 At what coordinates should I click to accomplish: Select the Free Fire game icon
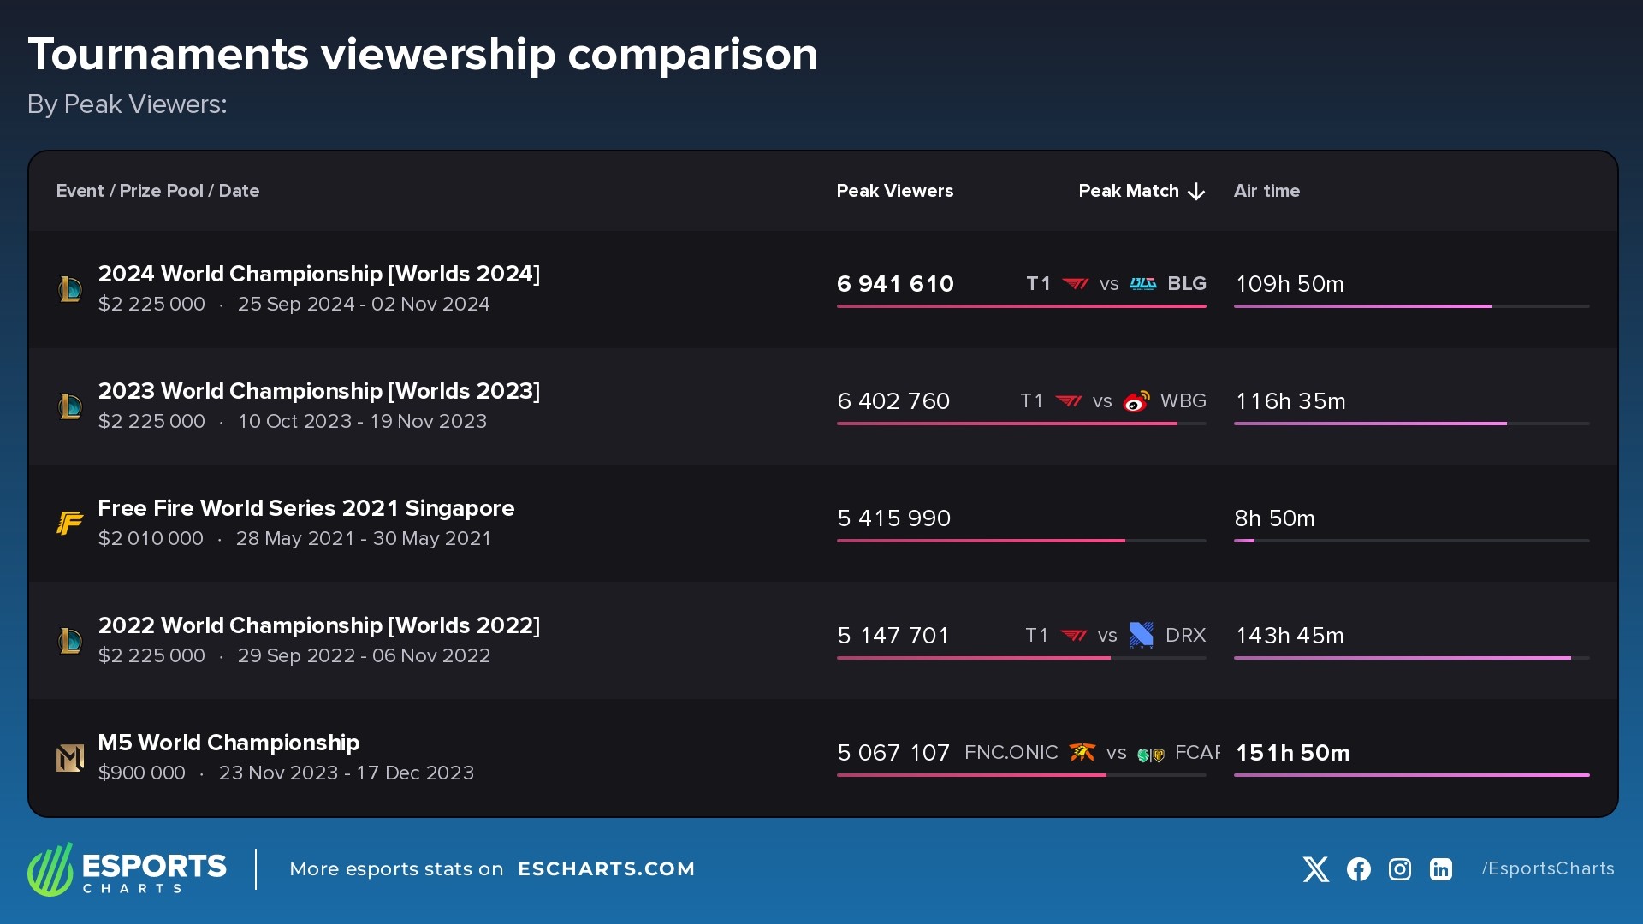[x=70, y=522]
